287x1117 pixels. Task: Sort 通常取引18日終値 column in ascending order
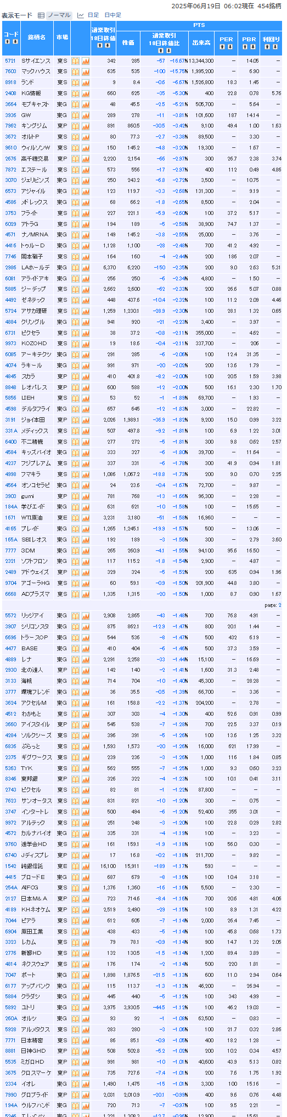point(100,46)
